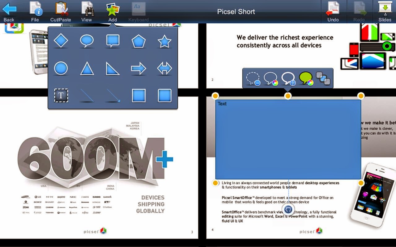
Task: Insert a diamond shape
Action: 61,41
